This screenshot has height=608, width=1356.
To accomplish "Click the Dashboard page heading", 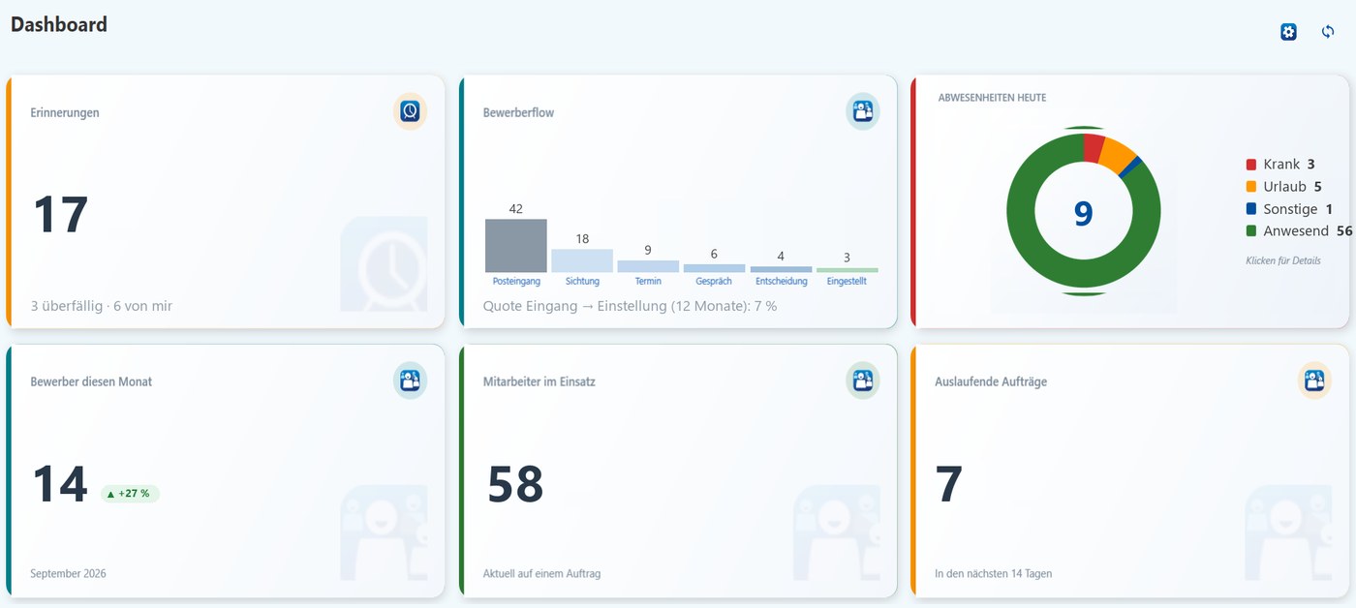I will pyautogui.click(x=59, y=25).
